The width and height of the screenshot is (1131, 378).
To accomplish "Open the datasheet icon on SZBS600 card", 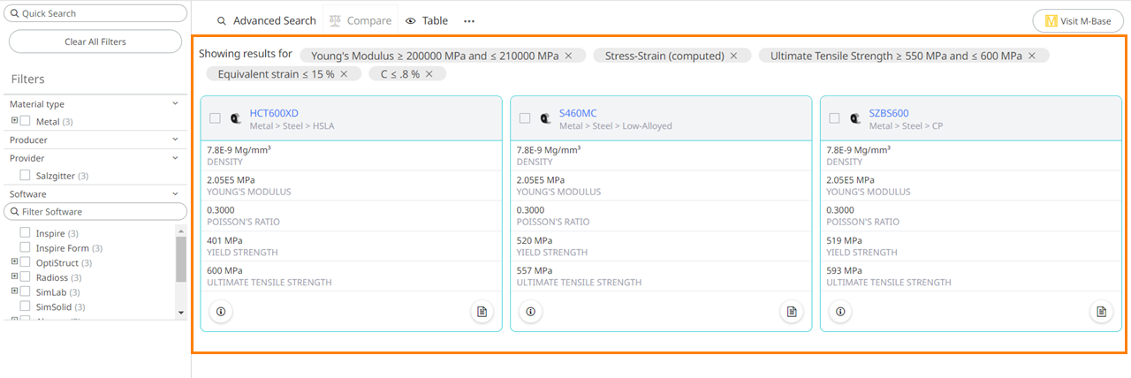I will click(x=1101, y=312).
